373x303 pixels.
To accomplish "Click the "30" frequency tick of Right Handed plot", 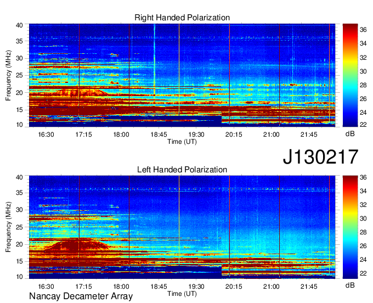I will [19, 58].
